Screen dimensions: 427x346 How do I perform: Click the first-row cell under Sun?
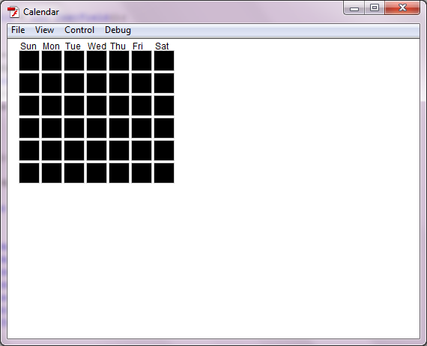pos(29,61)
